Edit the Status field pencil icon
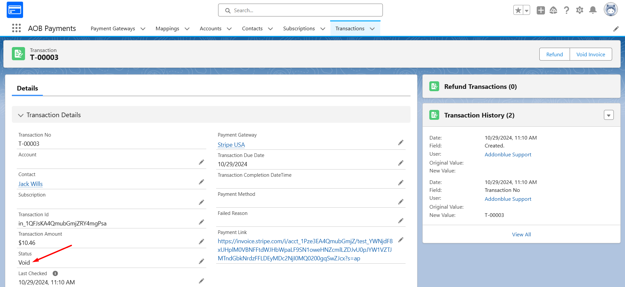This screenshot has width=625, height=287. point(201,261)
